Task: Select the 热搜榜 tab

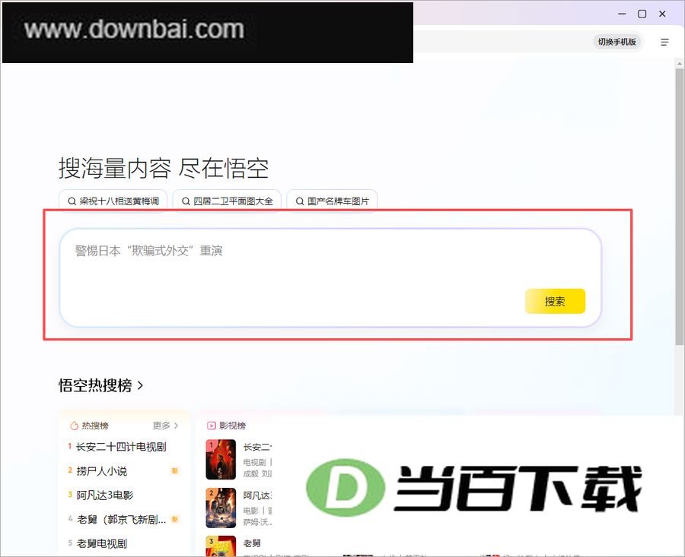Action: coord(90,426)
